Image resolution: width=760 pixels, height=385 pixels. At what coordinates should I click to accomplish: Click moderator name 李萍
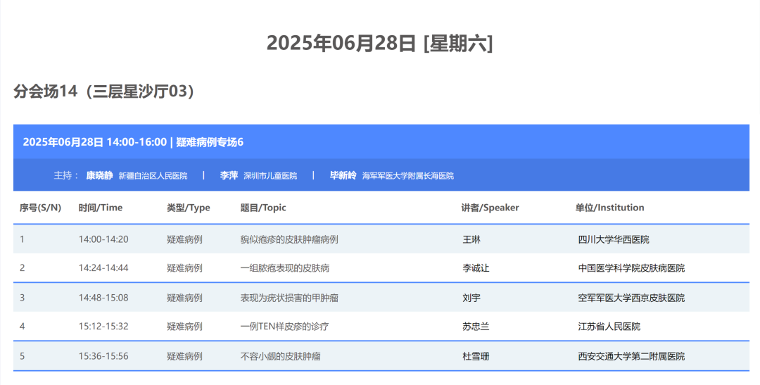(229, 175)
